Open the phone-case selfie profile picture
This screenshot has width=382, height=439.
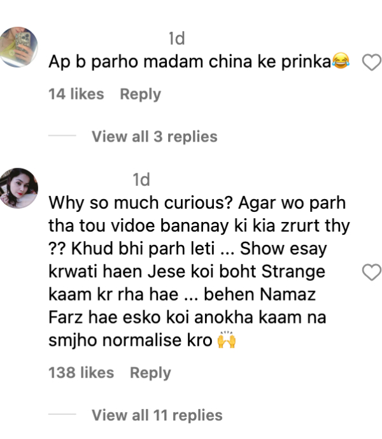18,47
